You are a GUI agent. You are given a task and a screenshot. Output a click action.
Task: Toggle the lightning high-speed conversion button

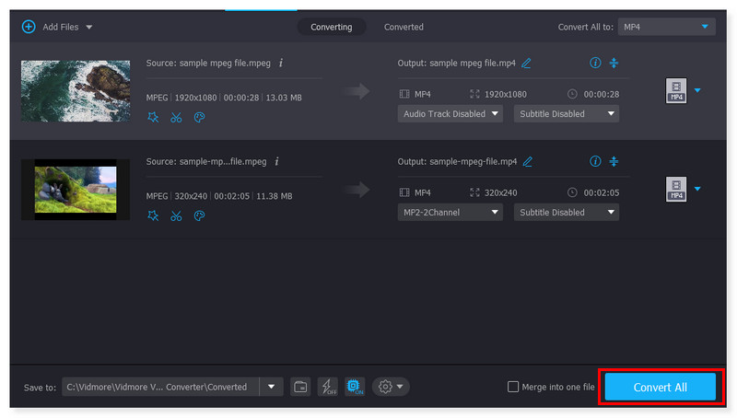point(327,387)
